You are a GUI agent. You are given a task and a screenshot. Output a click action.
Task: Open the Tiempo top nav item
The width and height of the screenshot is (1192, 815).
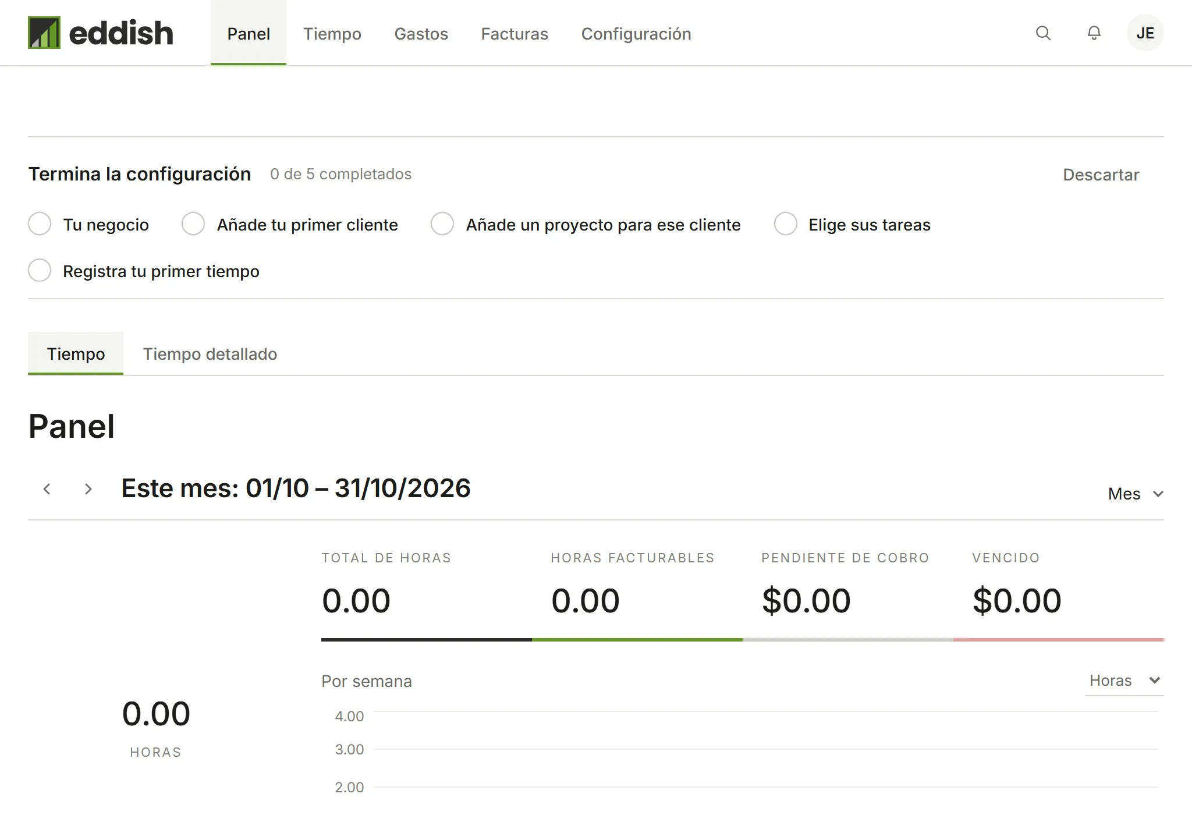[332, 34]
